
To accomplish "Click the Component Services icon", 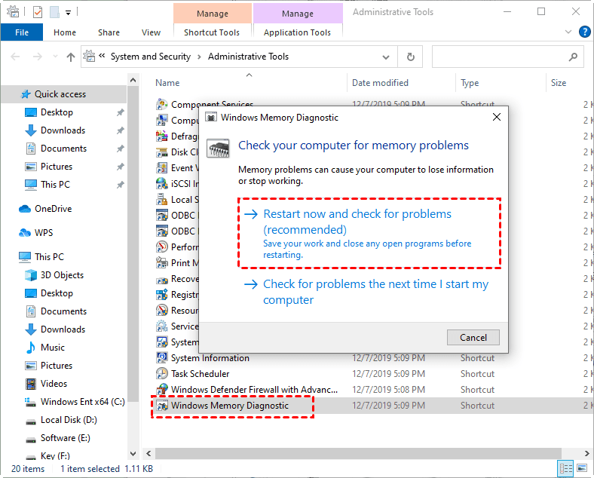I will 162,104.
